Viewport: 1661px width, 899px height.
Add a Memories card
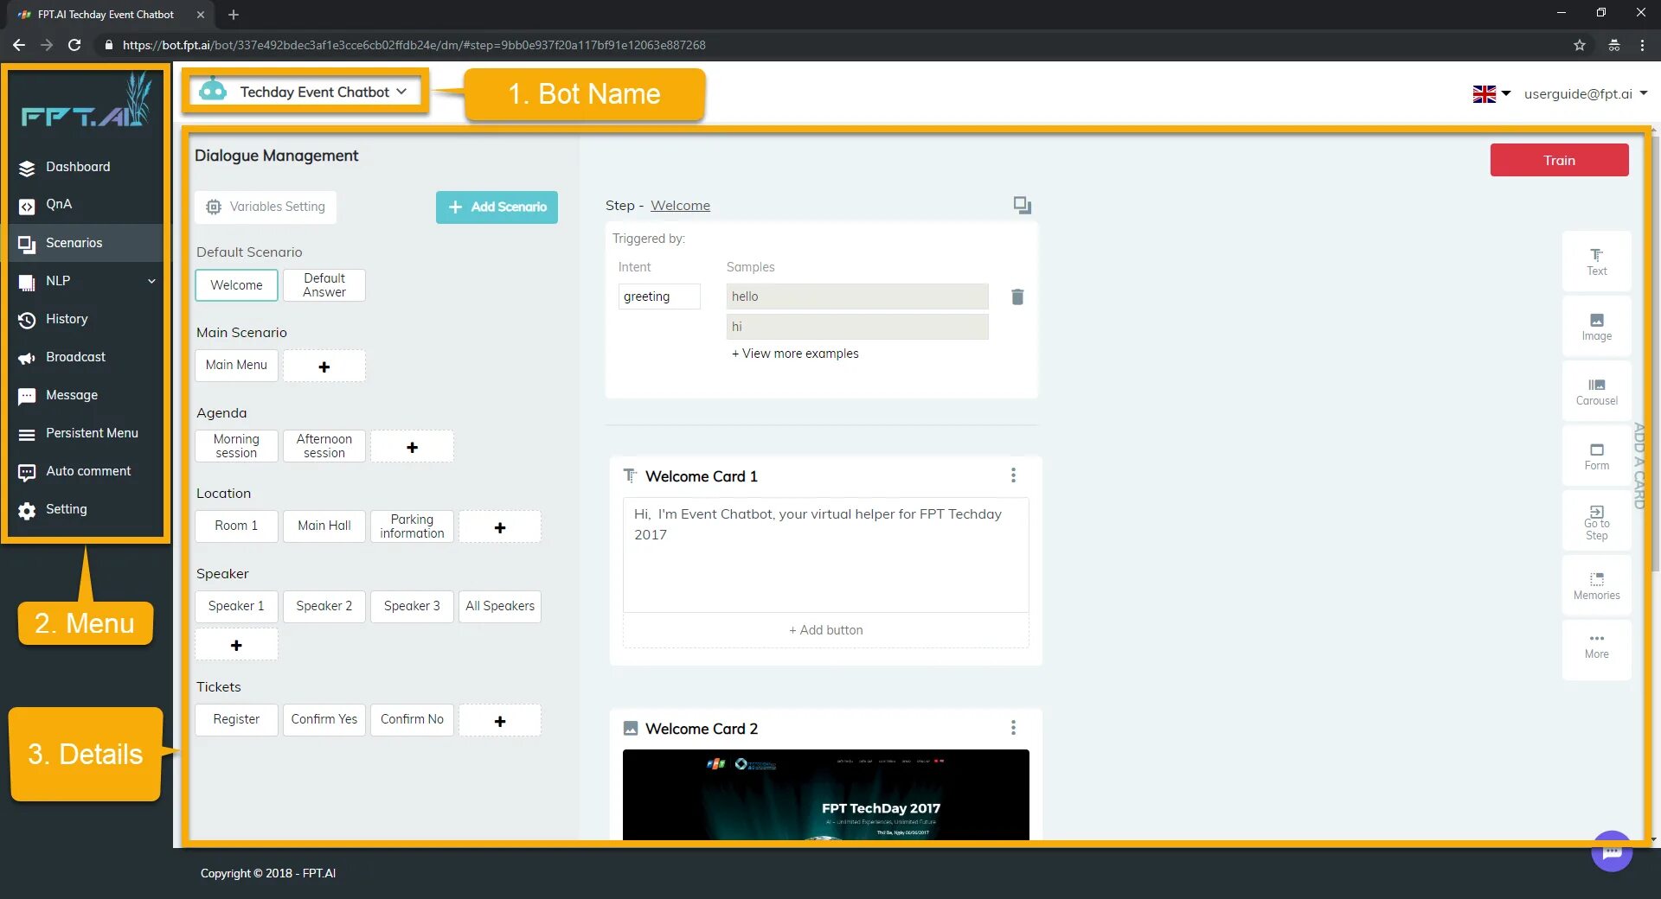[x=1596, y=586]
